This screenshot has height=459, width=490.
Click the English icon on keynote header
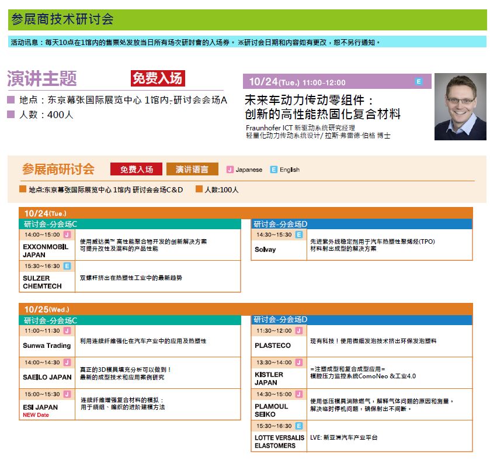(418, 82)
